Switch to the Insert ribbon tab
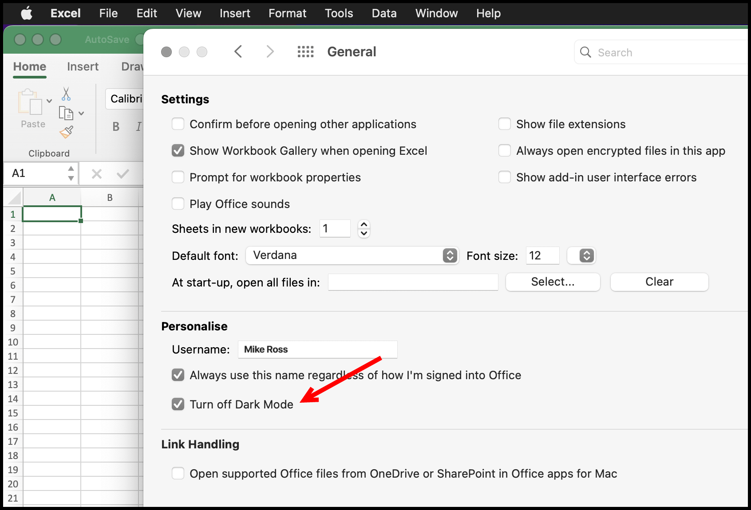This screenshot has width=751, height=510. [x=83, y=67]
